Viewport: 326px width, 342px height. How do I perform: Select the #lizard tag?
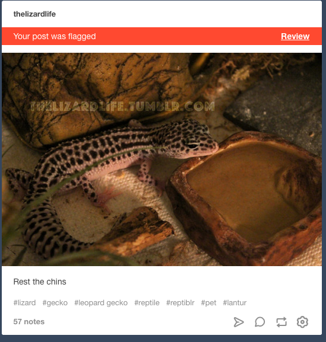24,303
